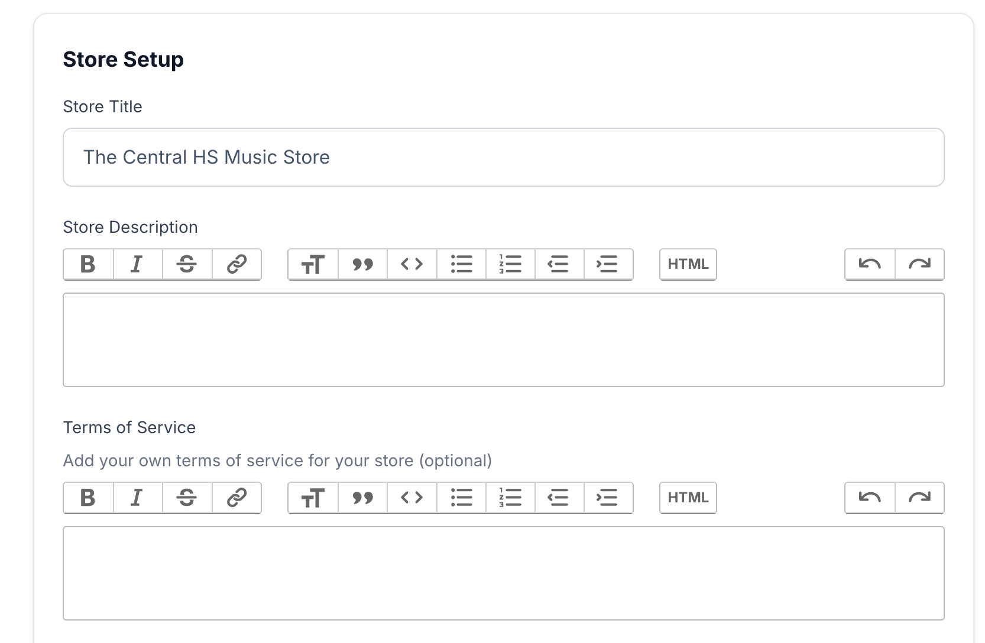Insert code block in Store Description editor

412,264
